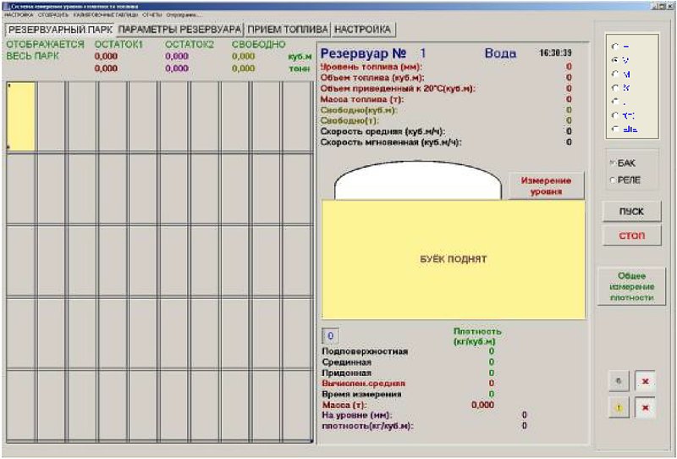The height and width of the screenshot is (459, 677).
Task: Click the ПУСК button
Action: pos(631,212)
